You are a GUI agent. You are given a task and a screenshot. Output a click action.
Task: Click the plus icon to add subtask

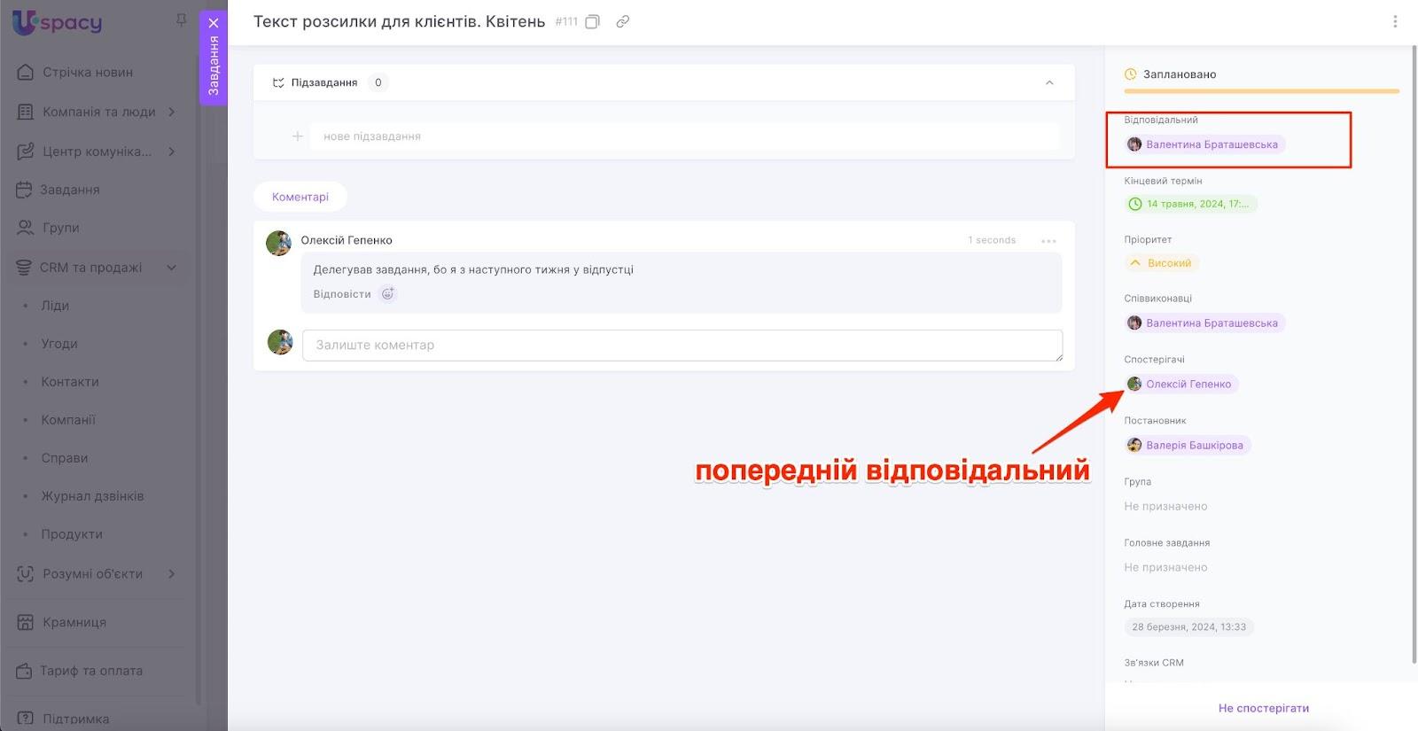click(298, 136)
